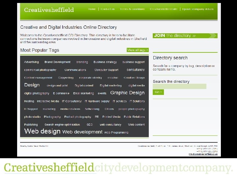Select the Brand Development tag
The height and width of the screenshot is (178, 237).
pos(57,62)
